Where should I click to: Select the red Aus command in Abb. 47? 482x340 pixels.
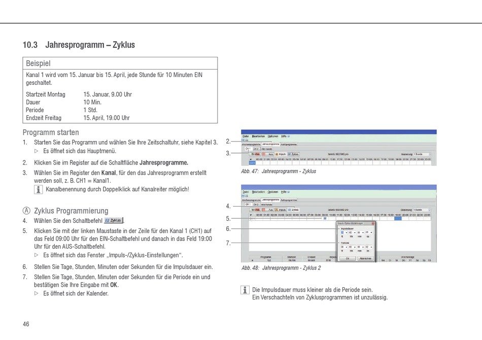pyautogui.click(x=268, y=154)
